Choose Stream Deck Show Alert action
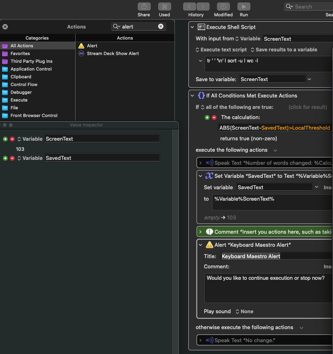333x354 pixels. tap(113, 53)
